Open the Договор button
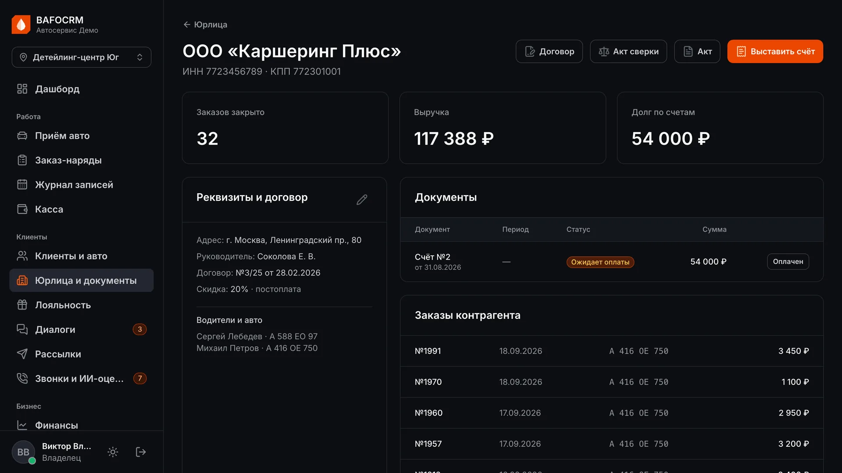 [x=549, y=51]
